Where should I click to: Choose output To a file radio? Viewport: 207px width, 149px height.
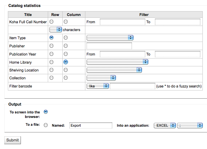coord(46,125)
